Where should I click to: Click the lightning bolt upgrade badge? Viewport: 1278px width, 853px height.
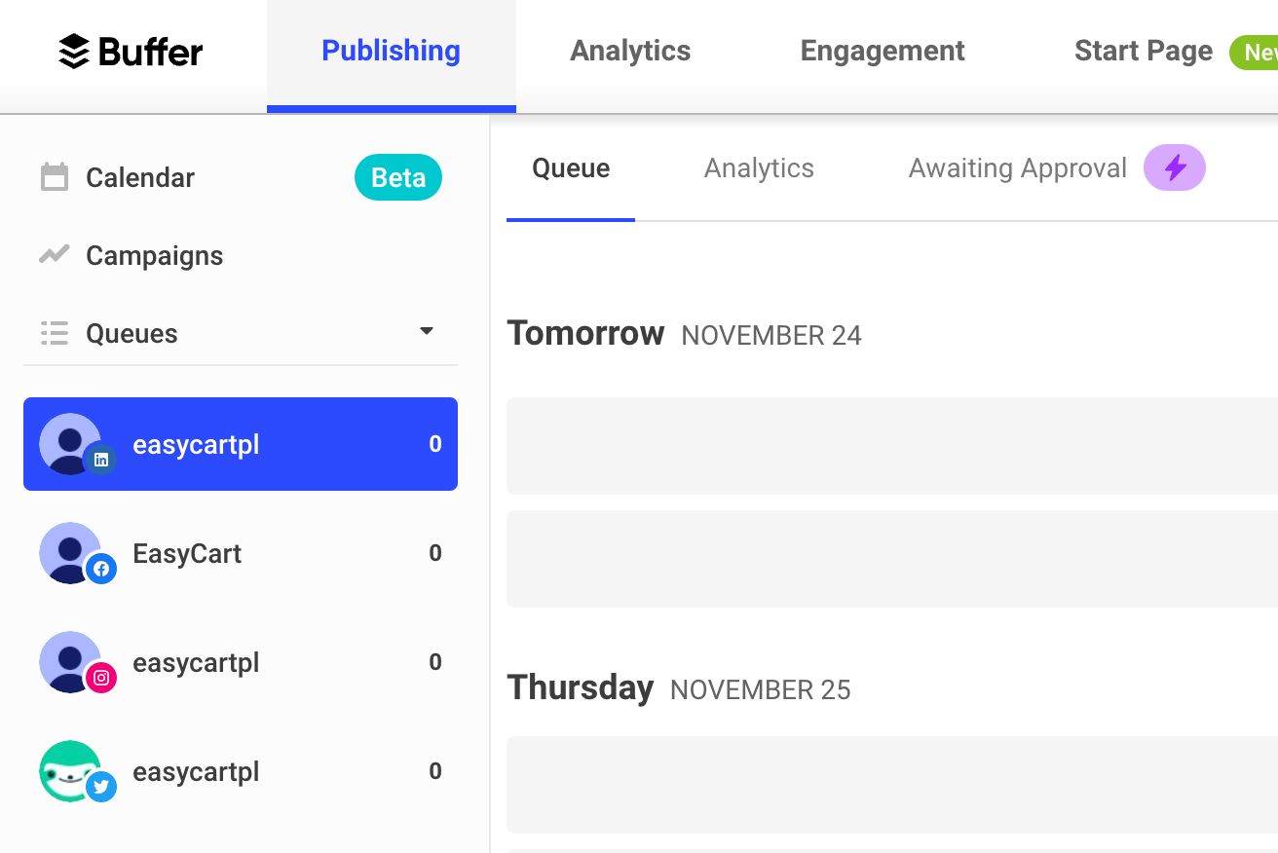(x=1175, y=167)
